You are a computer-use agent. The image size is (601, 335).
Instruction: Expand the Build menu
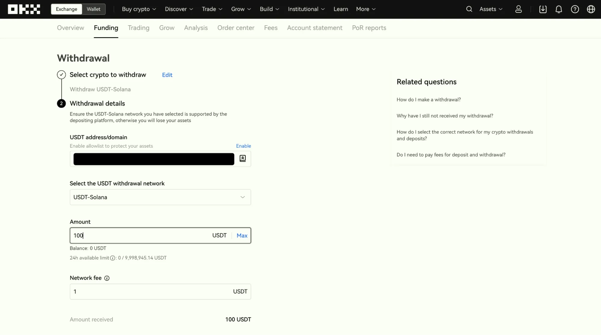point(269,9)
